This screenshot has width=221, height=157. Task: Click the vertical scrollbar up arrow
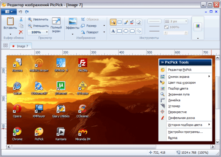point(217,58)
